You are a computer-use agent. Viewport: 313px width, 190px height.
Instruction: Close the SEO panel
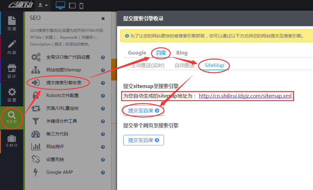(103, 18)
